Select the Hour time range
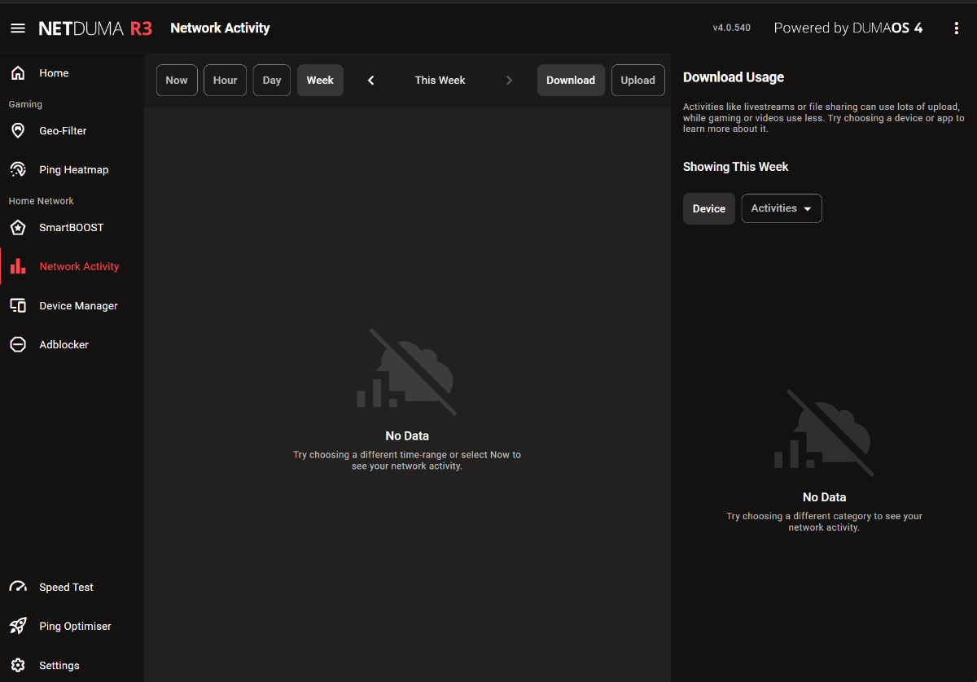 [x=226, y=80]
